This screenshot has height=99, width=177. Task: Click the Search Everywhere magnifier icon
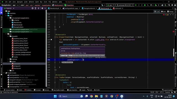(x=169, y=5)
